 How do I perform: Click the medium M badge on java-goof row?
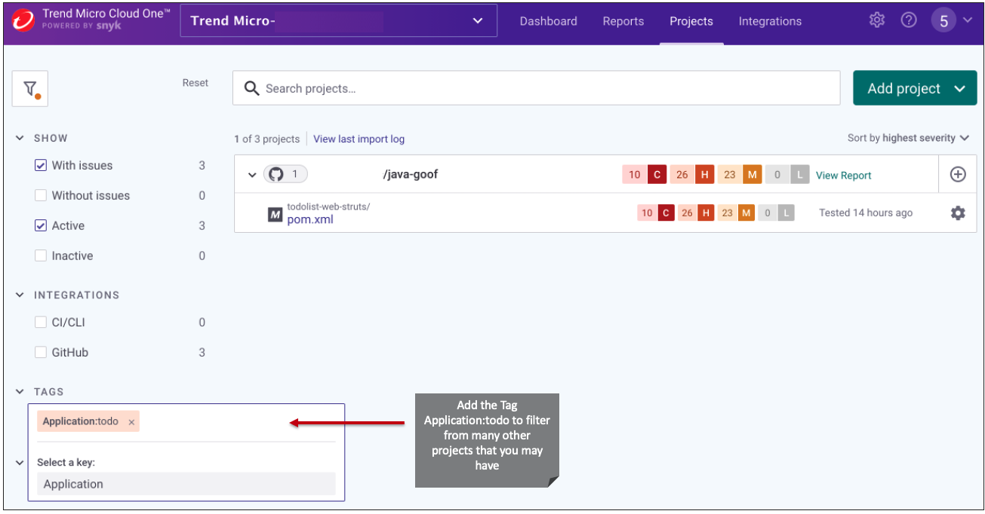752,175
